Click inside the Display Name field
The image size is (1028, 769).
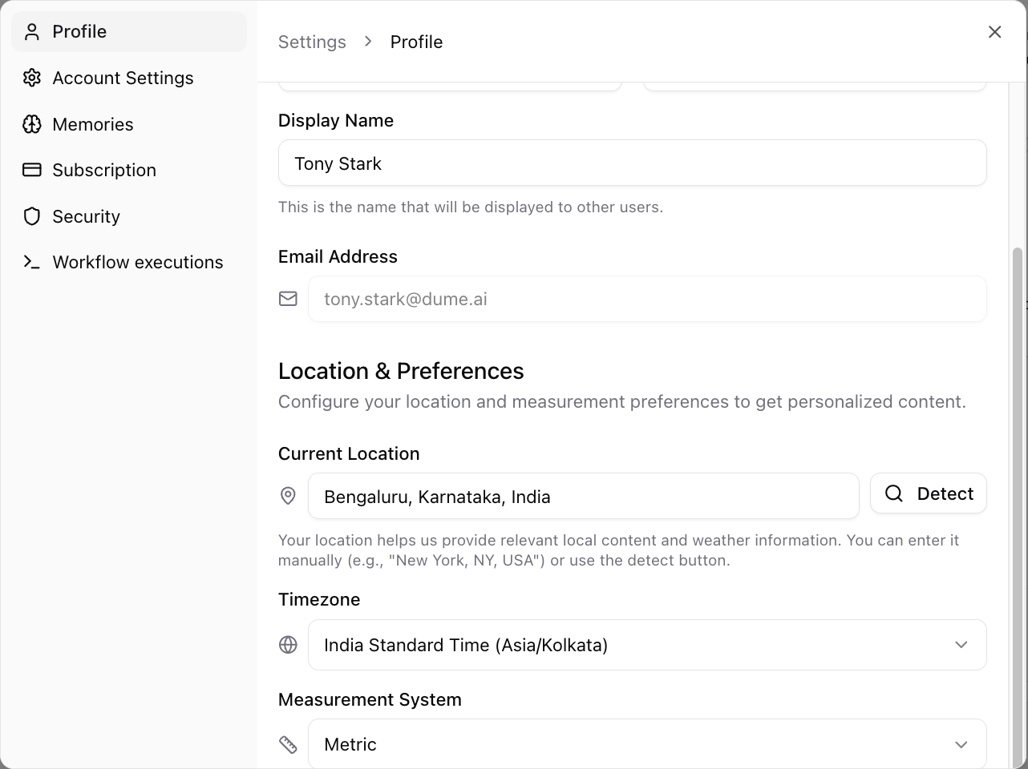[632, 163]
